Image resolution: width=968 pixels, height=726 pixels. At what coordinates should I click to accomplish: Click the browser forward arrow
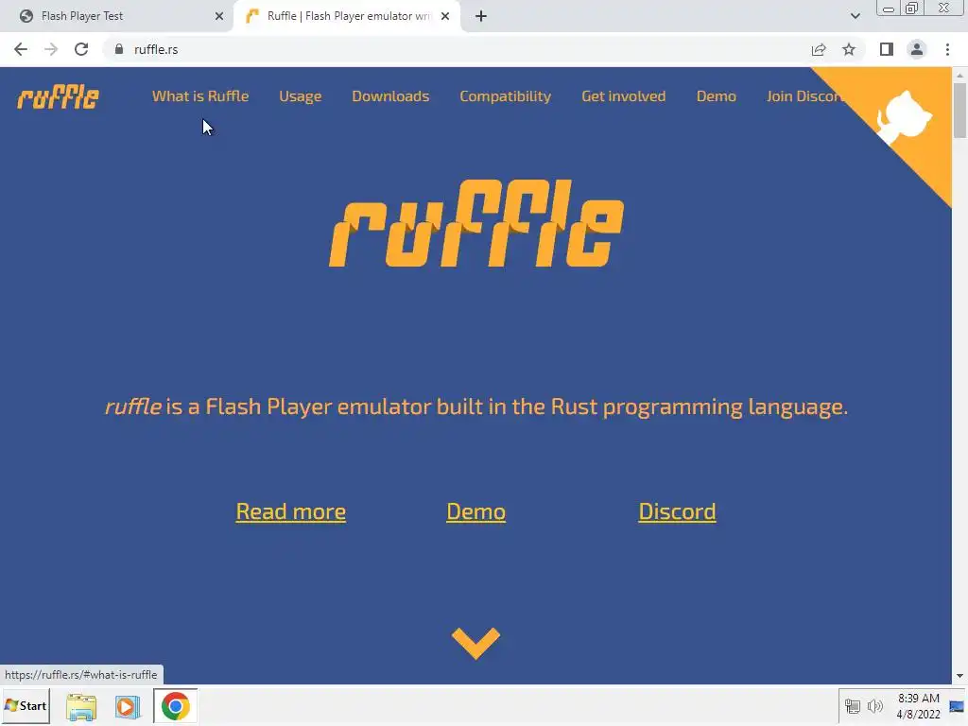click(x=51, y=49)
